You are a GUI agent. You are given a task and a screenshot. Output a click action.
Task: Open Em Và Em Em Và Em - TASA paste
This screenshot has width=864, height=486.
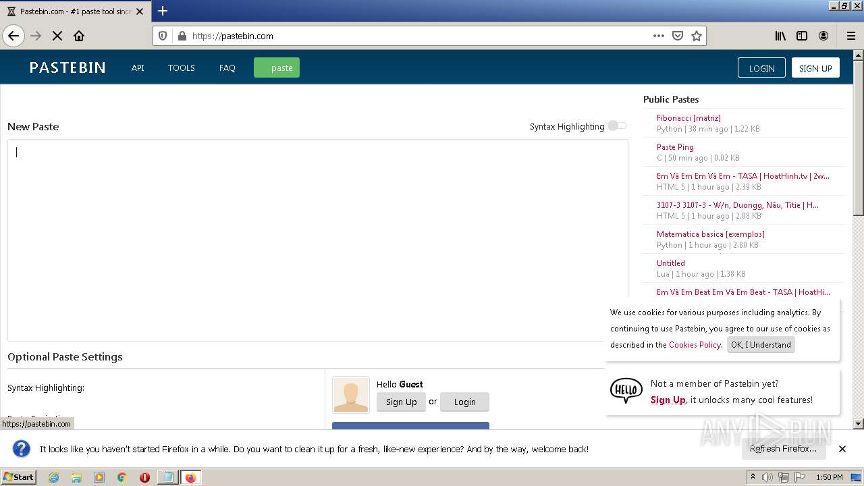coord(743,175)
